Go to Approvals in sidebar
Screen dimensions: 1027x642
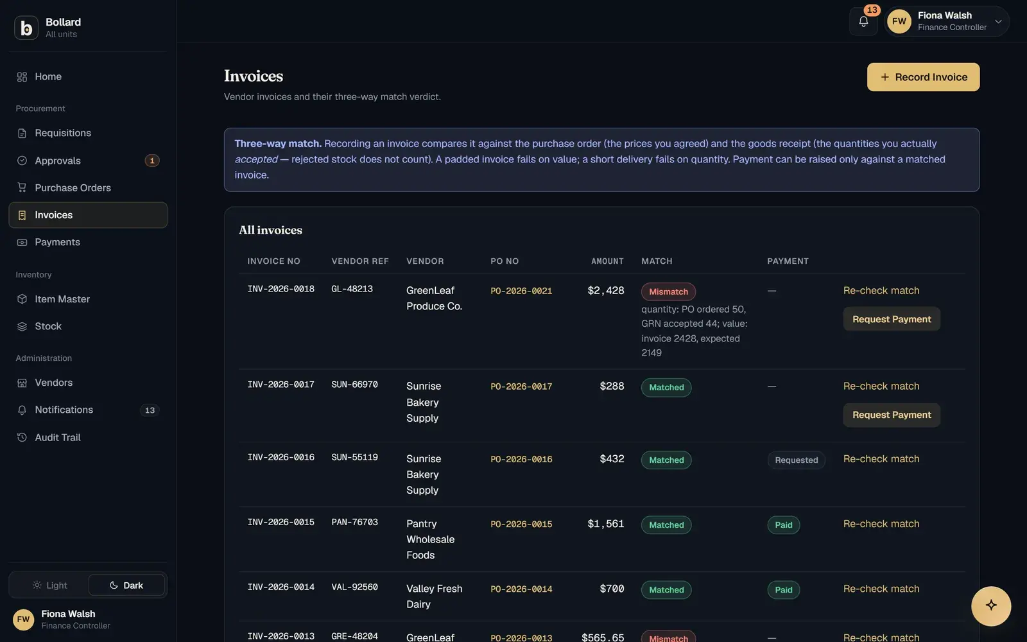(x=88, y=160)
